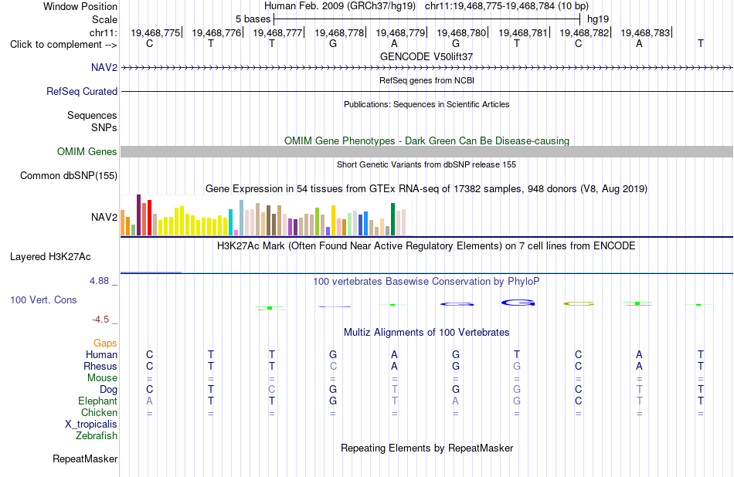Screen dimensions: 734x477
Task: Click the NAV2 label of the GENCODE track
Action: (104, 67)
